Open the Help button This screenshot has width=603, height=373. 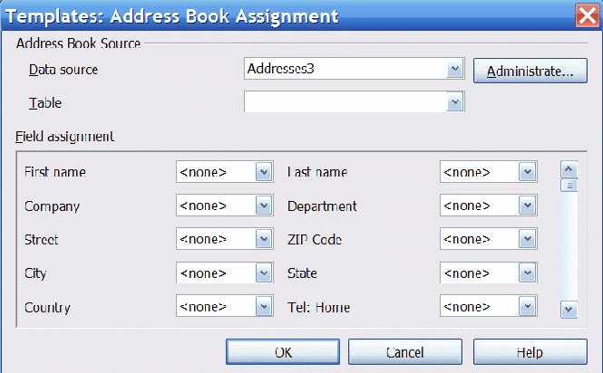(x=530, y=352)
